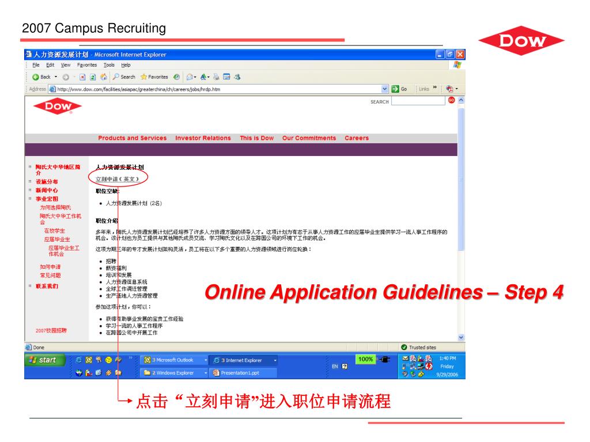Viewport: 590px width, 442px height.
Task: Click the 立刻申请 (英文) link
Action: [x=118, y=180]
